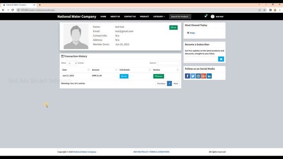
Task: Go back with browser back arrow
Action: [x=3, y=10]
